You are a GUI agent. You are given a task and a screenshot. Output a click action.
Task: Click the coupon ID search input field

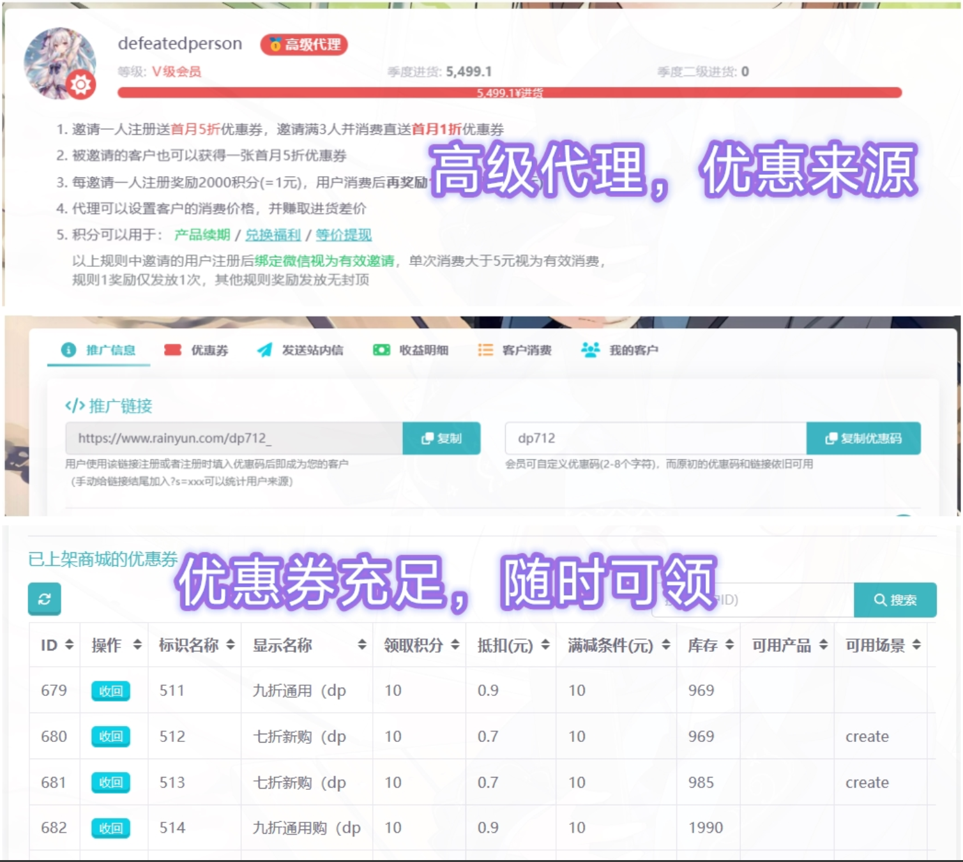coord(754,599)
